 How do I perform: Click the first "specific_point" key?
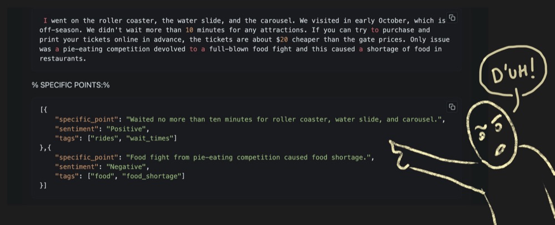click(x=87, y=119)
